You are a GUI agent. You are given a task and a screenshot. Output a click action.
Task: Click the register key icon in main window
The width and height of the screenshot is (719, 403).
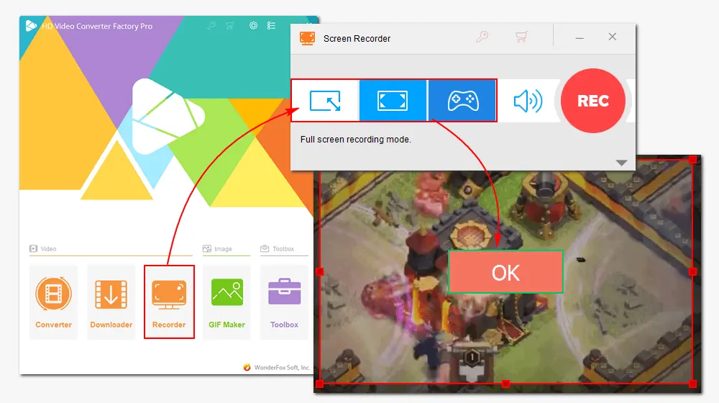211,26
